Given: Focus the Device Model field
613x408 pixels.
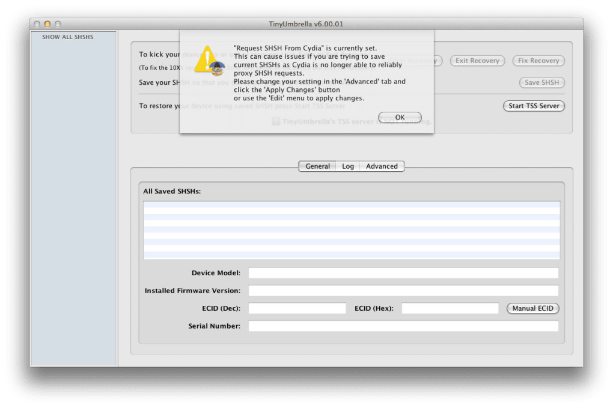Looking at the screenshot, I should coord(403,273).
